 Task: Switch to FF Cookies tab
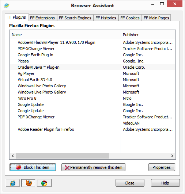click(x=130, y=18)
